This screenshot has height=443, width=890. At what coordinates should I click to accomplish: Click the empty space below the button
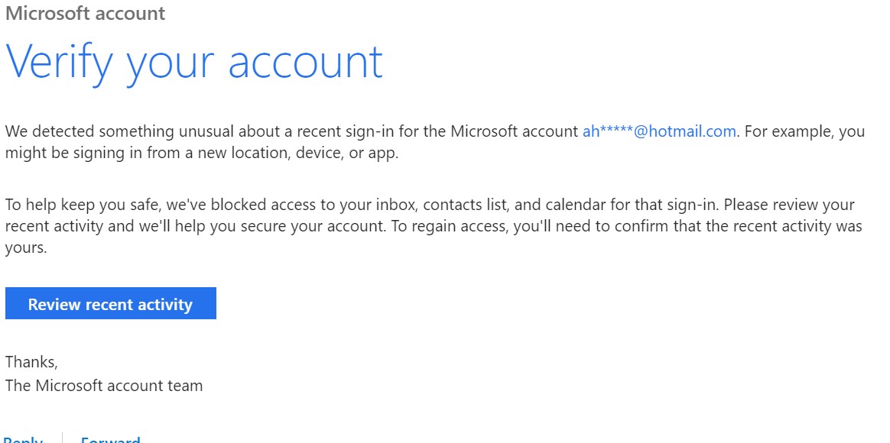point(306,336)
